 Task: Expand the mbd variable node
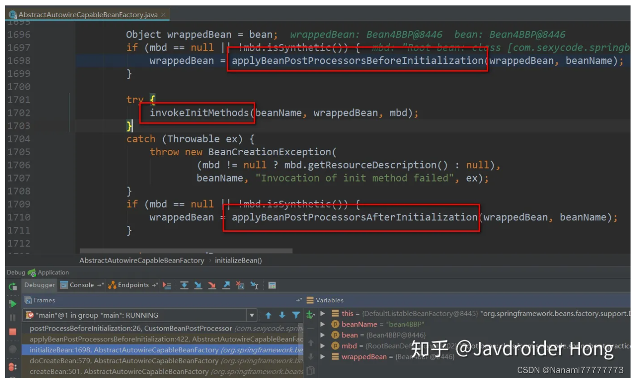[x=323, y=346]
